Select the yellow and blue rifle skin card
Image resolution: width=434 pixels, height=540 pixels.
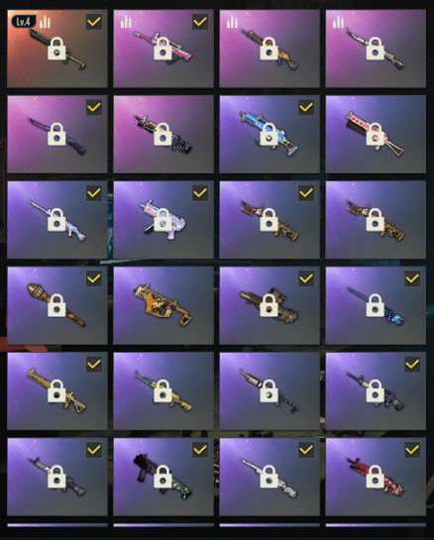(163, 391)
